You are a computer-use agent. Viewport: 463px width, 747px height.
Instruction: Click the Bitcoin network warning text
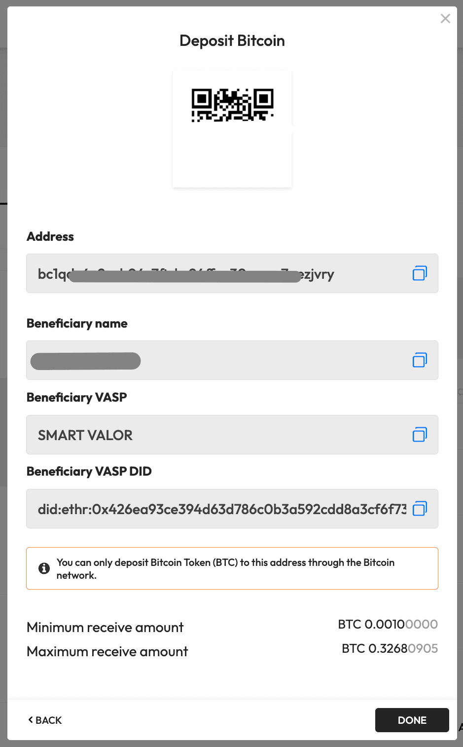(225, 568)
